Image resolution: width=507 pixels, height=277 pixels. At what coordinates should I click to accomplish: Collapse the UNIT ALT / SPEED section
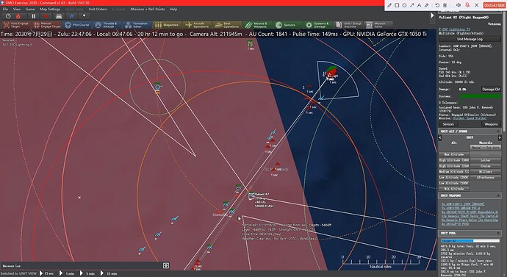pos(498,132)
